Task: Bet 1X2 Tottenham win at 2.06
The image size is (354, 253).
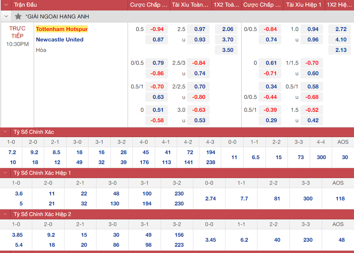Action: (226, 29)
